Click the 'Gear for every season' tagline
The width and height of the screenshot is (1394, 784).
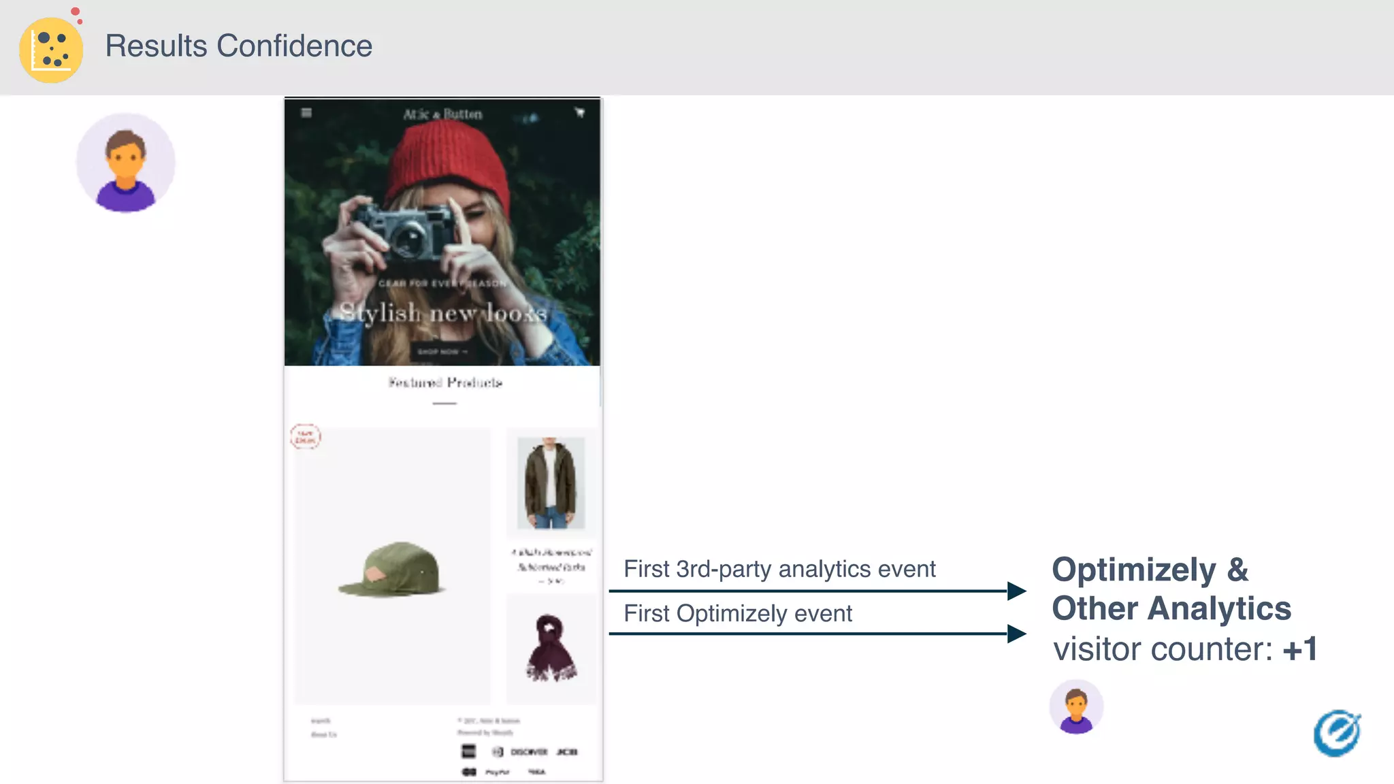443,283
